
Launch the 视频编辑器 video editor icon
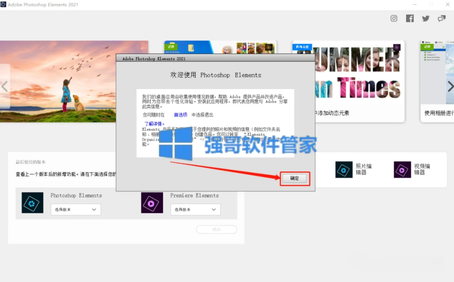(402, 170)
